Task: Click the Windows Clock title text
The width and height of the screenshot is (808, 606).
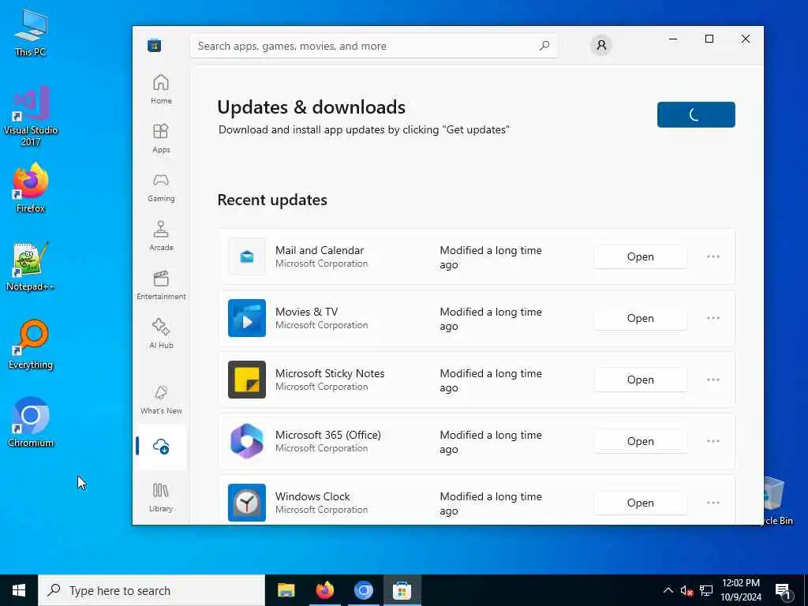Action: click(312, 496)
